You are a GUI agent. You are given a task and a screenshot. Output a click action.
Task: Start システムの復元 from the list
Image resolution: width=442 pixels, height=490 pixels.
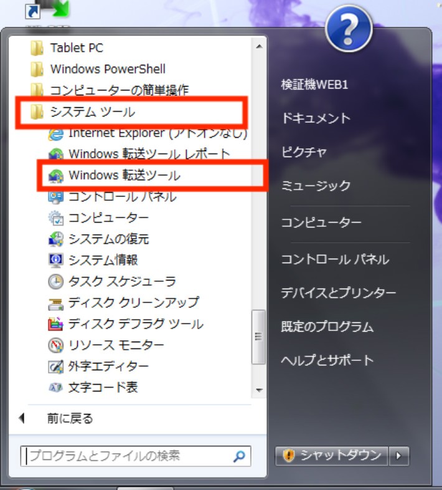tap(108, 239)
